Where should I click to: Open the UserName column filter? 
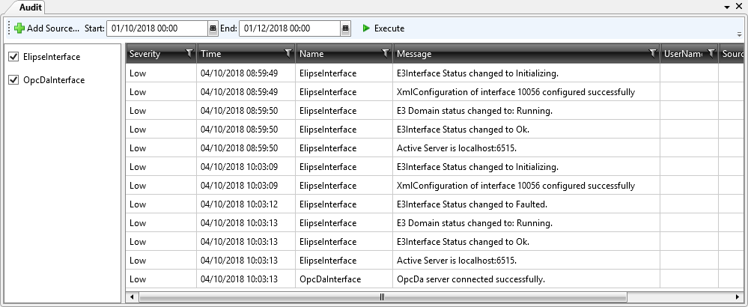pyautogui.click(x=711, y=53)
